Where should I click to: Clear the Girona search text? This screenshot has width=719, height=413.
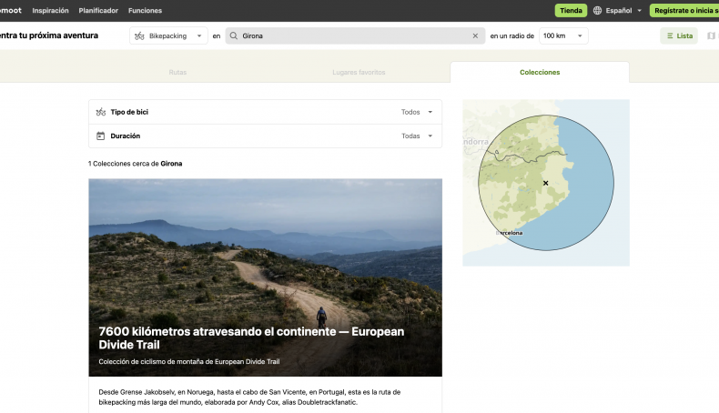pyautogui.click(x=475, y=35)
